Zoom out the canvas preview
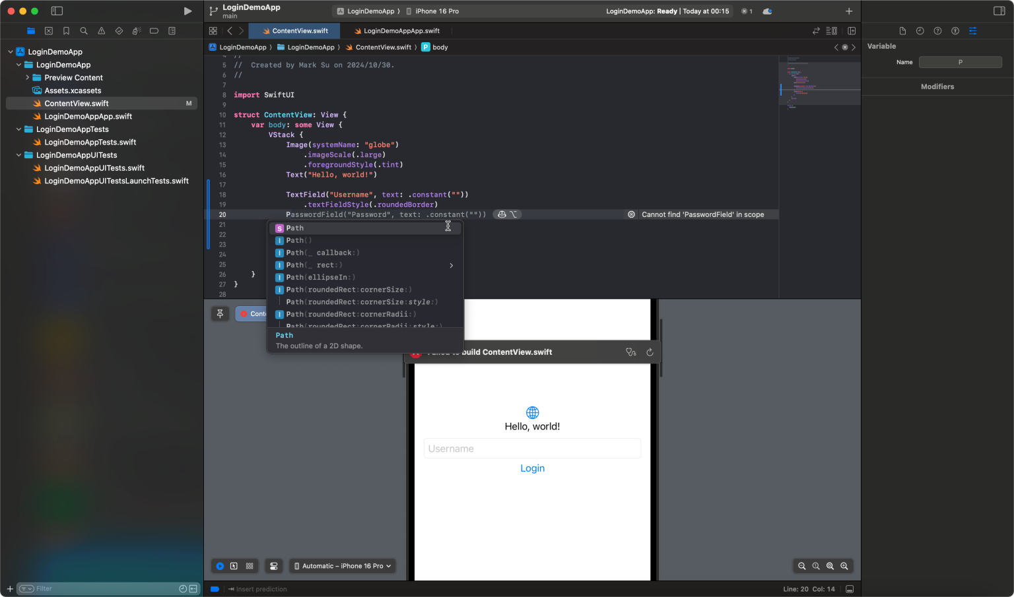 pos(801,566)
